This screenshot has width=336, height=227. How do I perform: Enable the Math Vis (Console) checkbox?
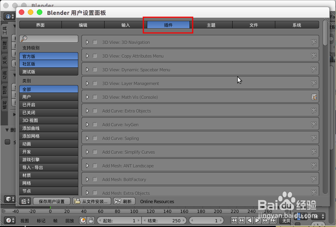tap(95, 97)
